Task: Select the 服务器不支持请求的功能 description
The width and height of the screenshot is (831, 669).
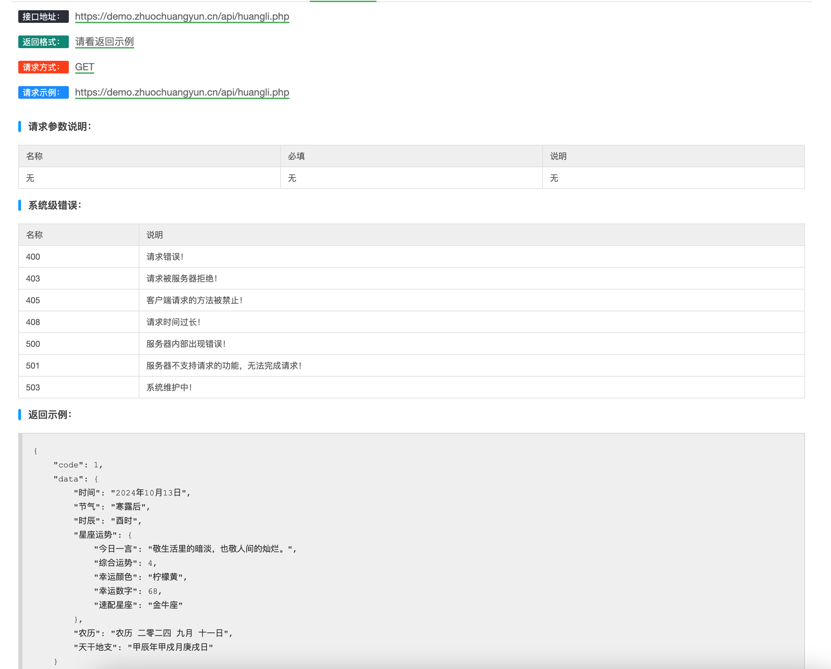Action: pyautogui.click(x=224, y=365)
